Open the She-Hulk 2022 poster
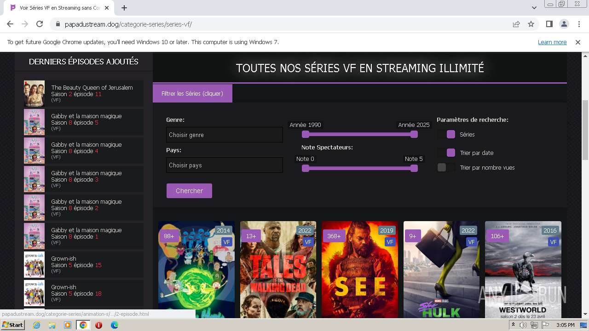The image size is (589, 331). [x=441, y=270]
